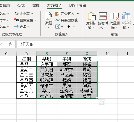134x122 pixels.
Task: Click the 午班 header cell
Action: click(x=67, y=59)
